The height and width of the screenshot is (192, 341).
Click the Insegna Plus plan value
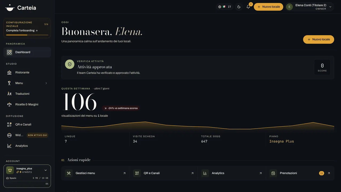click(x=282, y=141)
